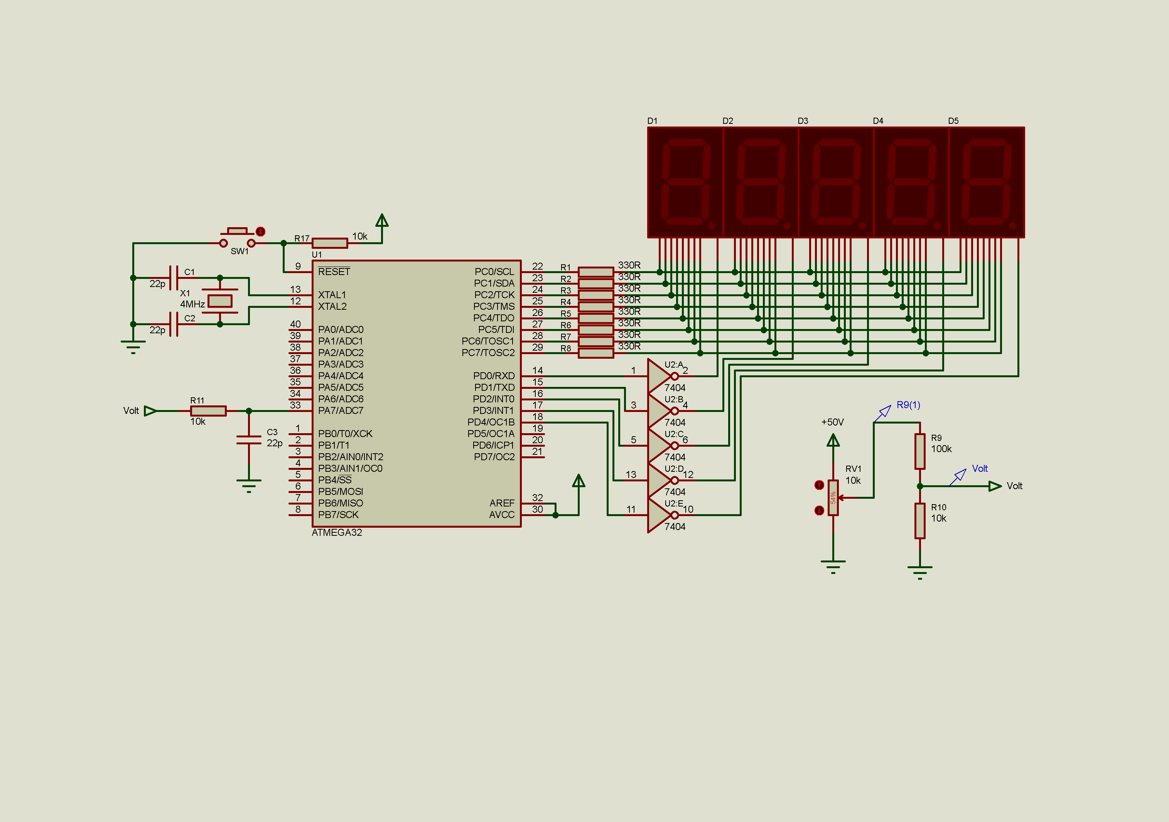The height and width of the screenshot is (822, 1169).
Task: Click the red latch dot beside SW1
Action: (x=260, y=232)
